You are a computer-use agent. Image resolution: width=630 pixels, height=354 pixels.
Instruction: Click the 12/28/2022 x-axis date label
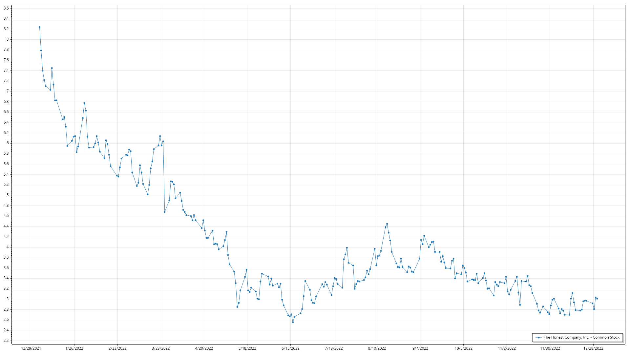[x=593, y=348]
